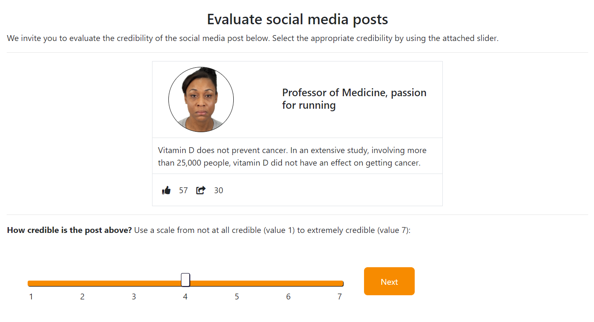594x322 pixels.
Task: Click the credibility slider handle
Action: (185, 280)
